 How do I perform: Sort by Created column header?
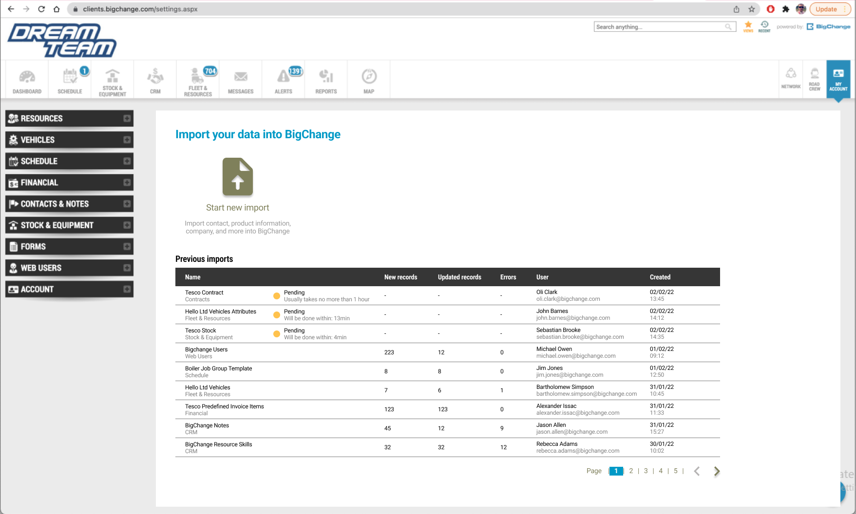click(660, 277)
